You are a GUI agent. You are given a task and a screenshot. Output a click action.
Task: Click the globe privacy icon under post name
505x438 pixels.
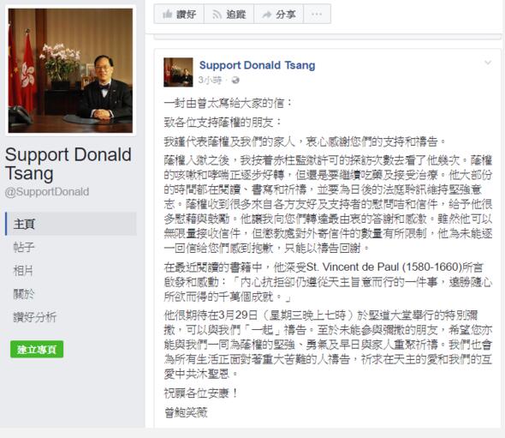click(x=235, y=80)
